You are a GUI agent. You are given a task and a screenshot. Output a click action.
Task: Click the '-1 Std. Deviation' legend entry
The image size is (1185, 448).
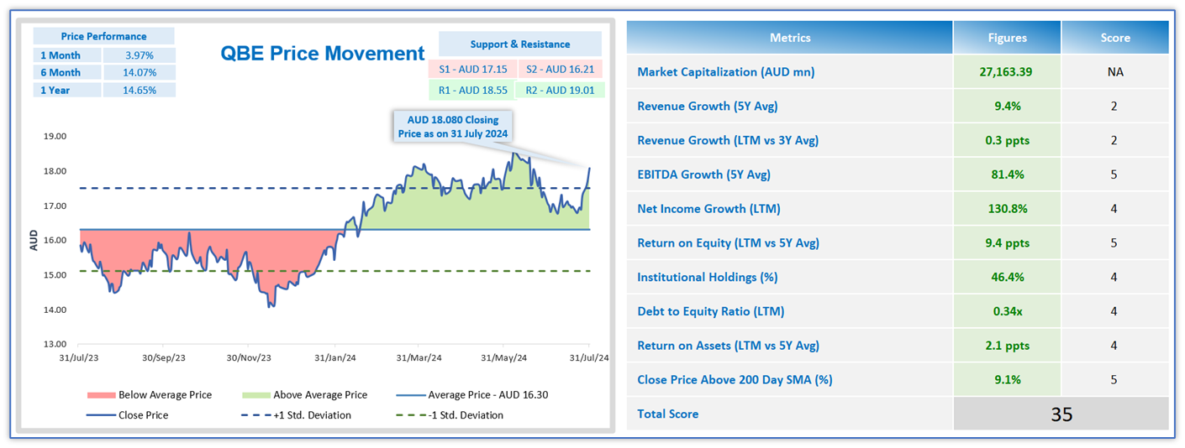pyautogui.click(x=450, y=414)
